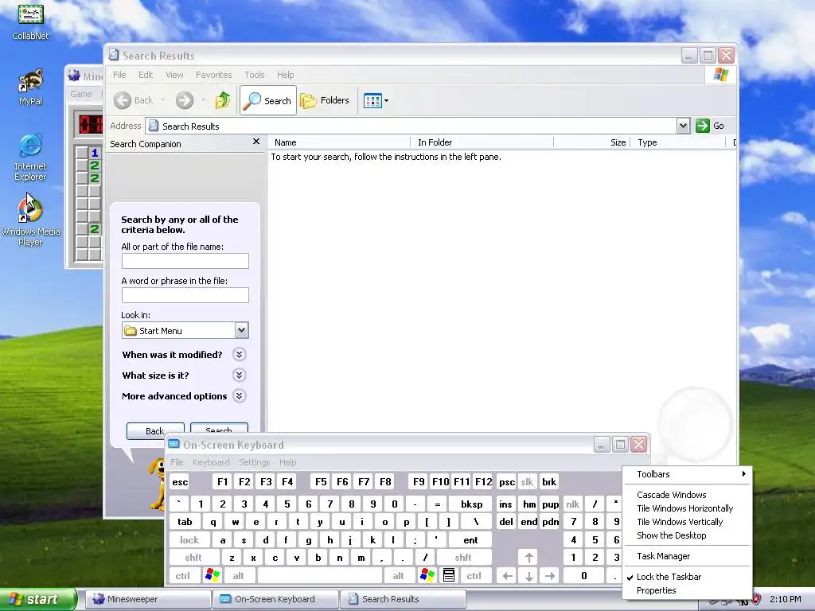Screen dimensions: 815x611
Task: Sort results by Size column header
Action: pos(592,142)
